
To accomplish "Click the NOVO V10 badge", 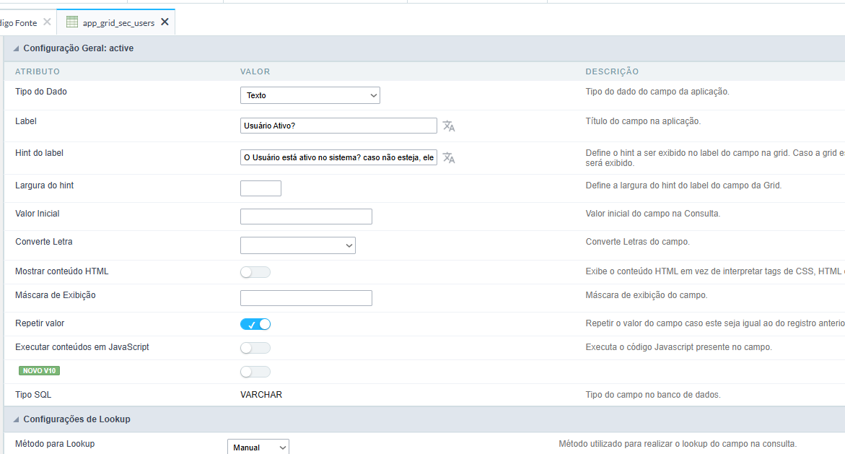I will point(40,370).
